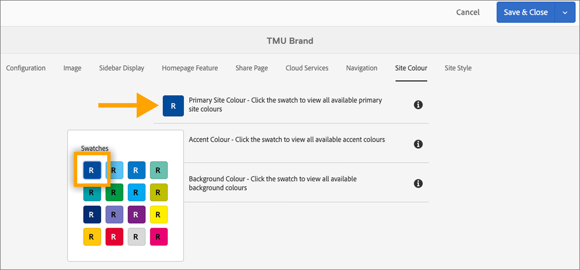Open the Cloud Services tab
Image resolution: width=580 pixels, height=270 pixels.
pos(307,68)
